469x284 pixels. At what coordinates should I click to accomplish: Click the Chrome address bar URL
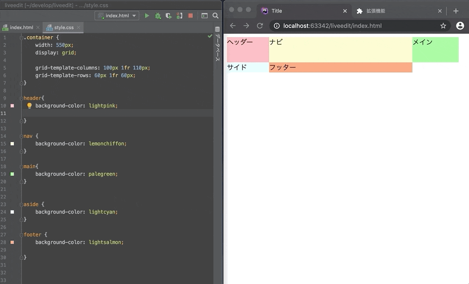click(x=332, y=26)
